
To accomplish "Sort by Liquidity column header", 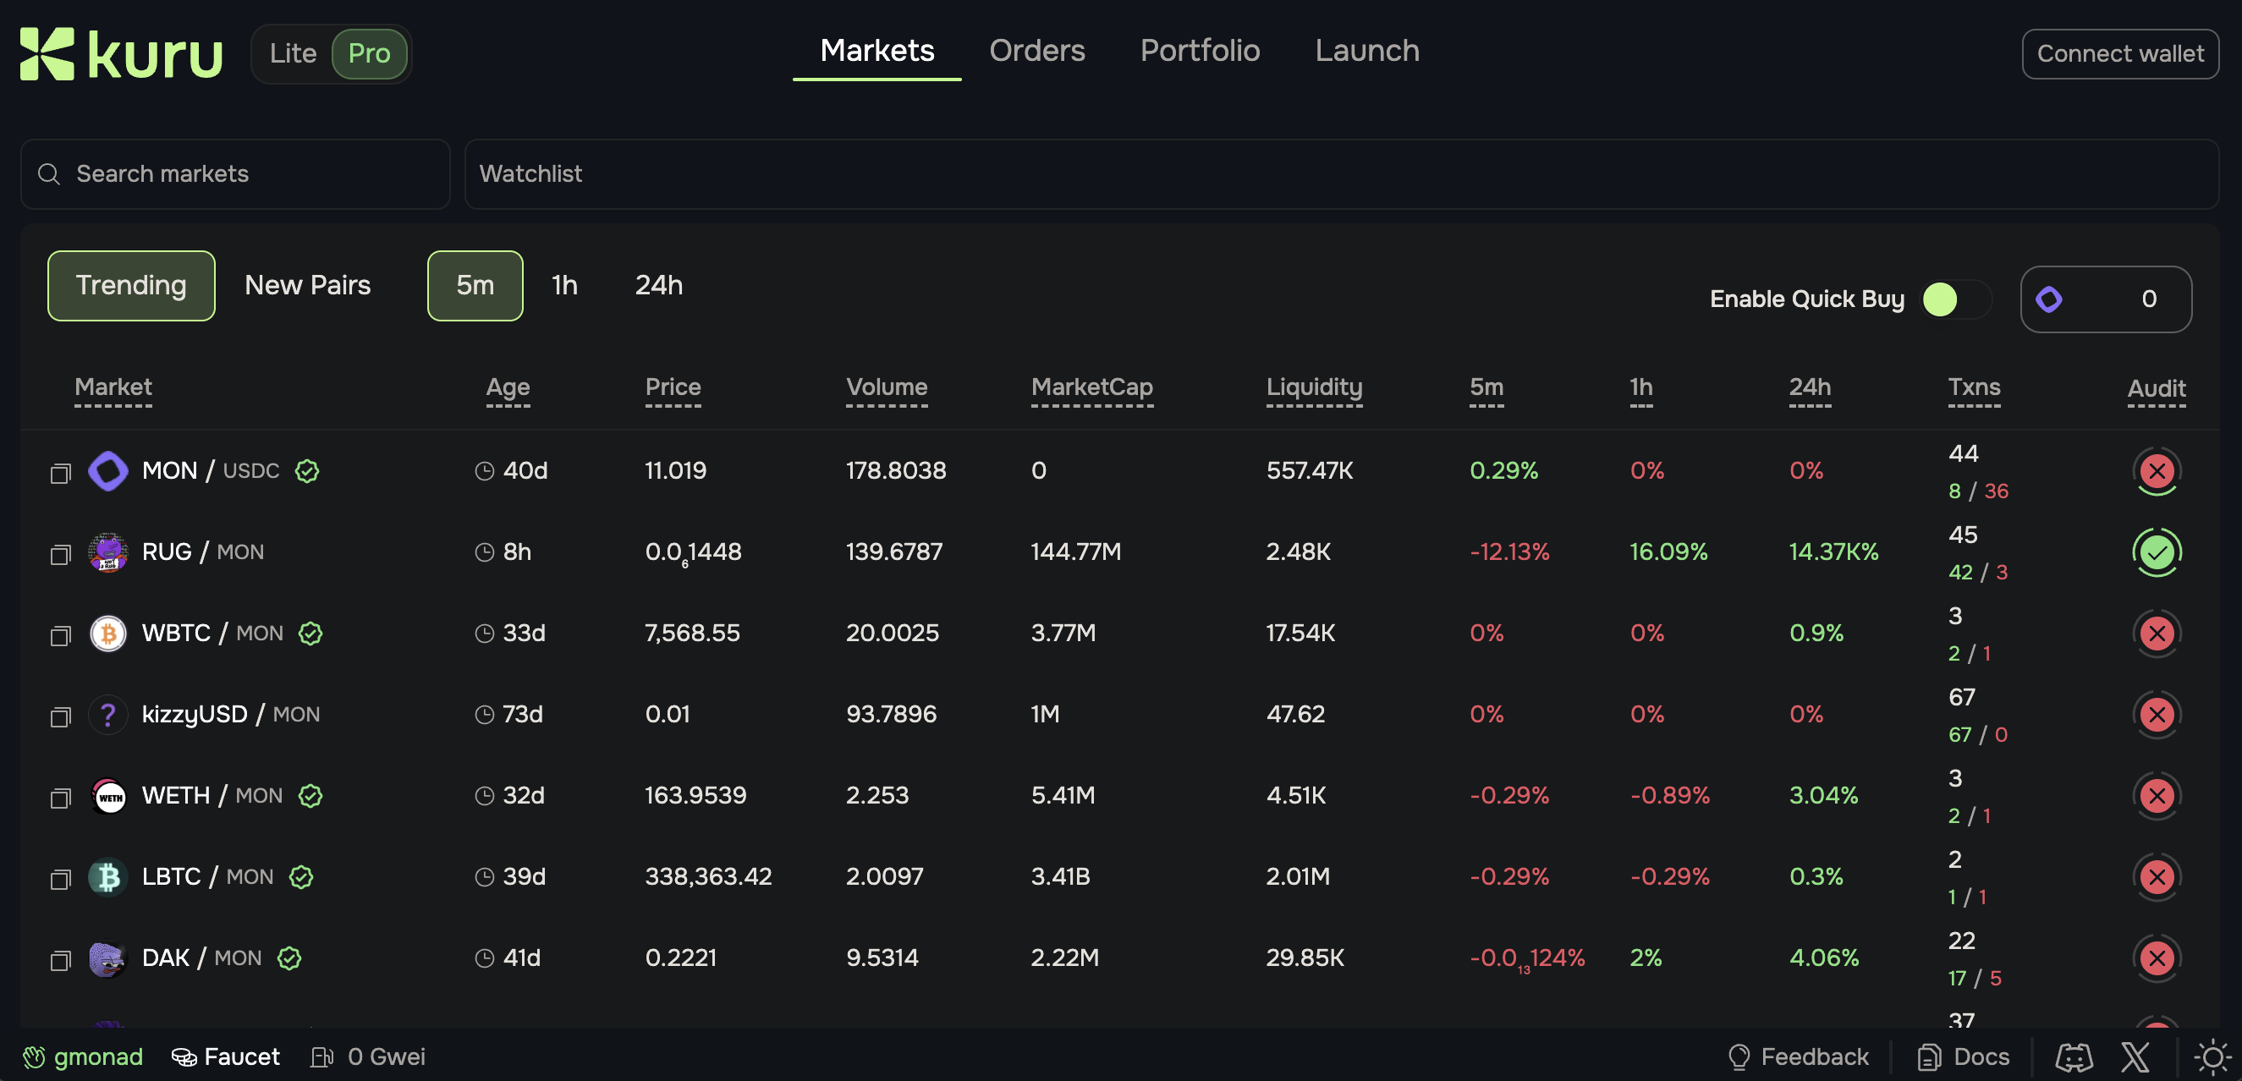I will [x=1313, y=387].
